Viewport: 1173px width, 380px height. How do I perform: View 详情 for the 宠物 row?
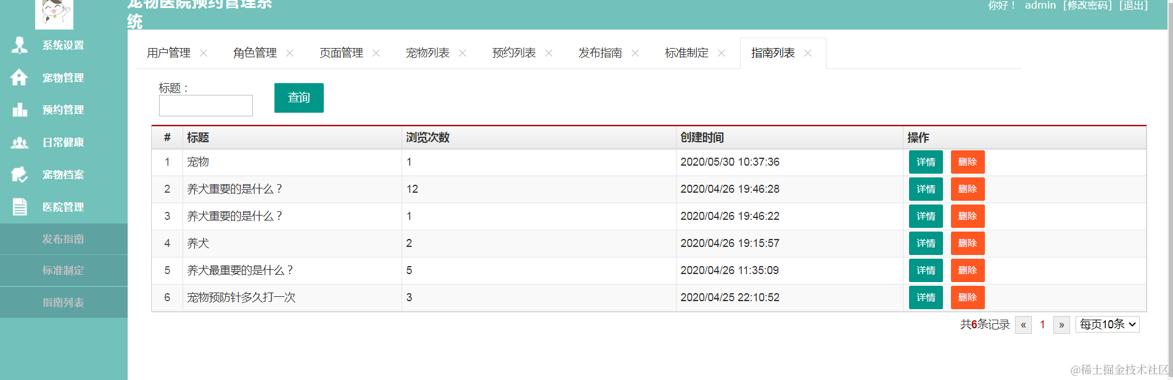(x=926, y=162)
